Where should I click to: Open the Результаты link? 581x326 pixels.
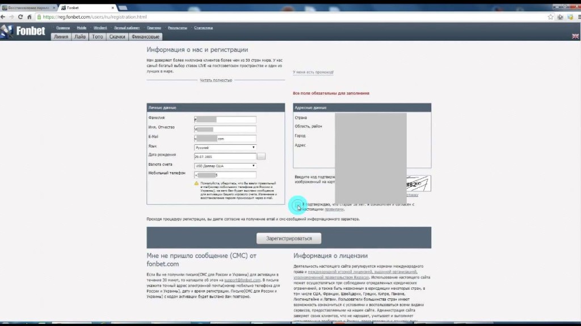pyautogui.click(x=178, y=28)
